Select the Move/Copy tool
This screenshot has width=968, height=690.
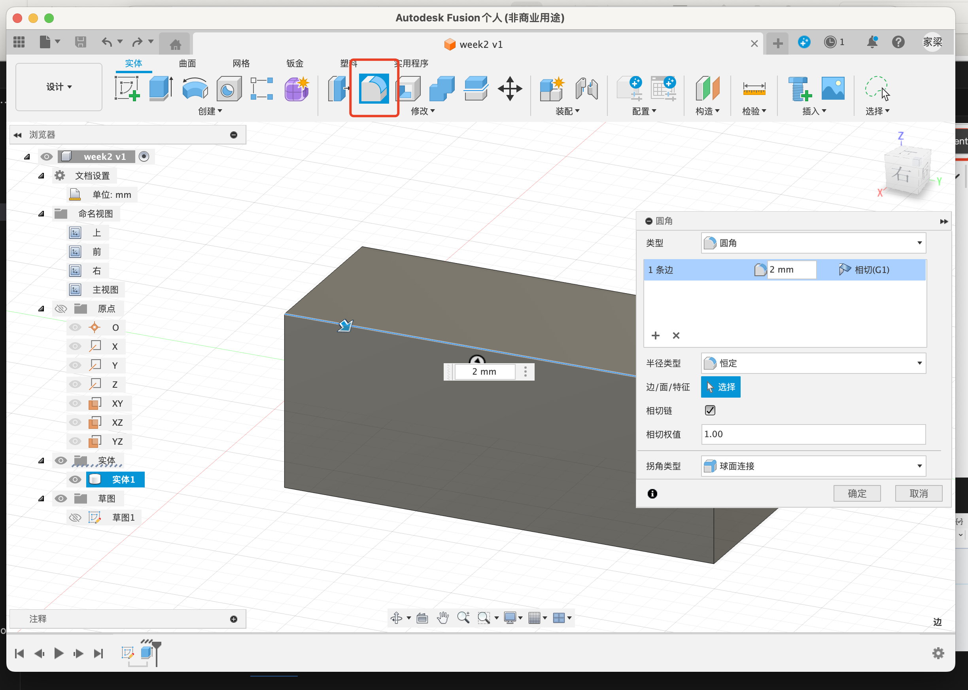pyautogui.click(x=510, y=88)
